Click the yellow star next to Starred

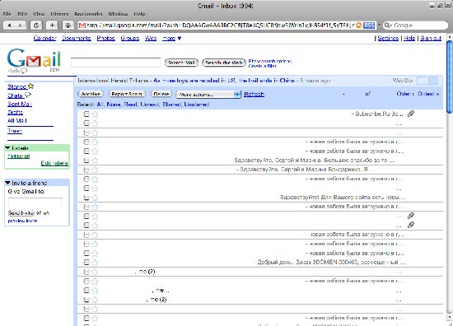[31, 86]
